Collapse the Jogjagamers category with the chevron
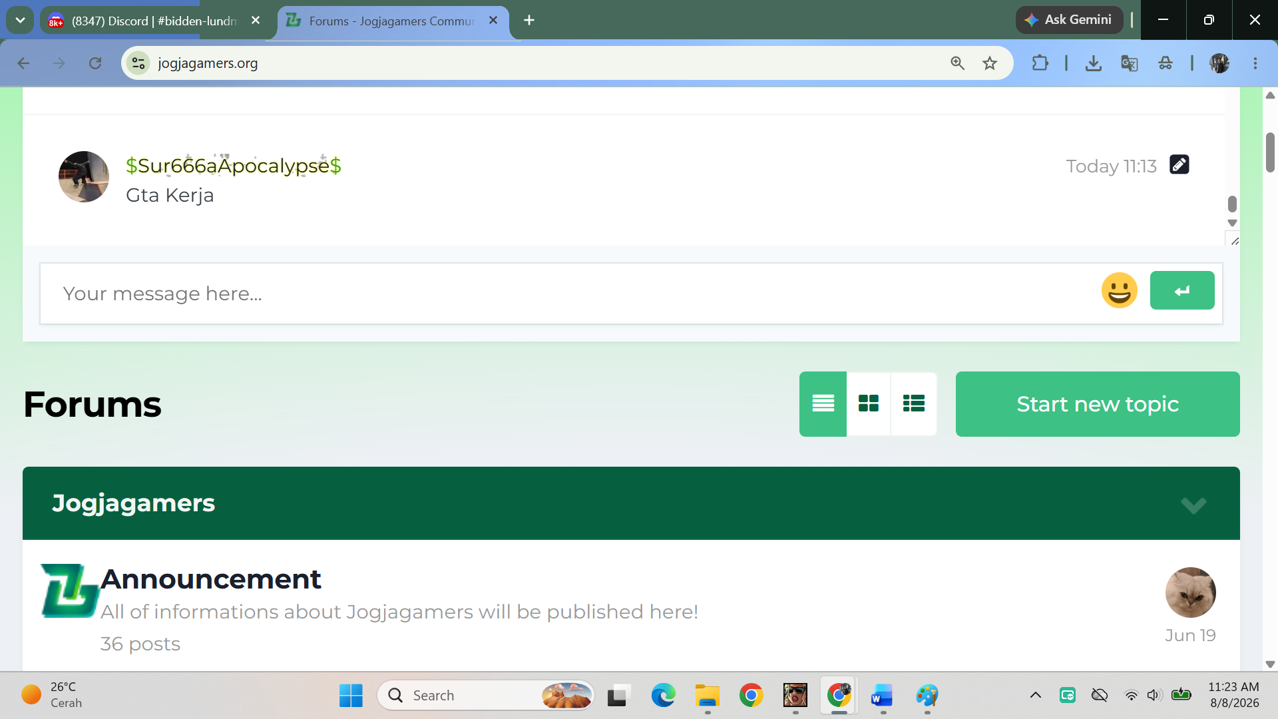Screen dimensions: 1278x719 pos(1193,505)
